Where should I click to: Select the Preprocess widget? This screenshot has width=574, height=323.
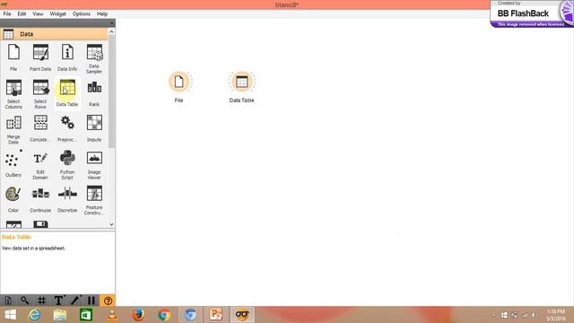coord(67,127)
